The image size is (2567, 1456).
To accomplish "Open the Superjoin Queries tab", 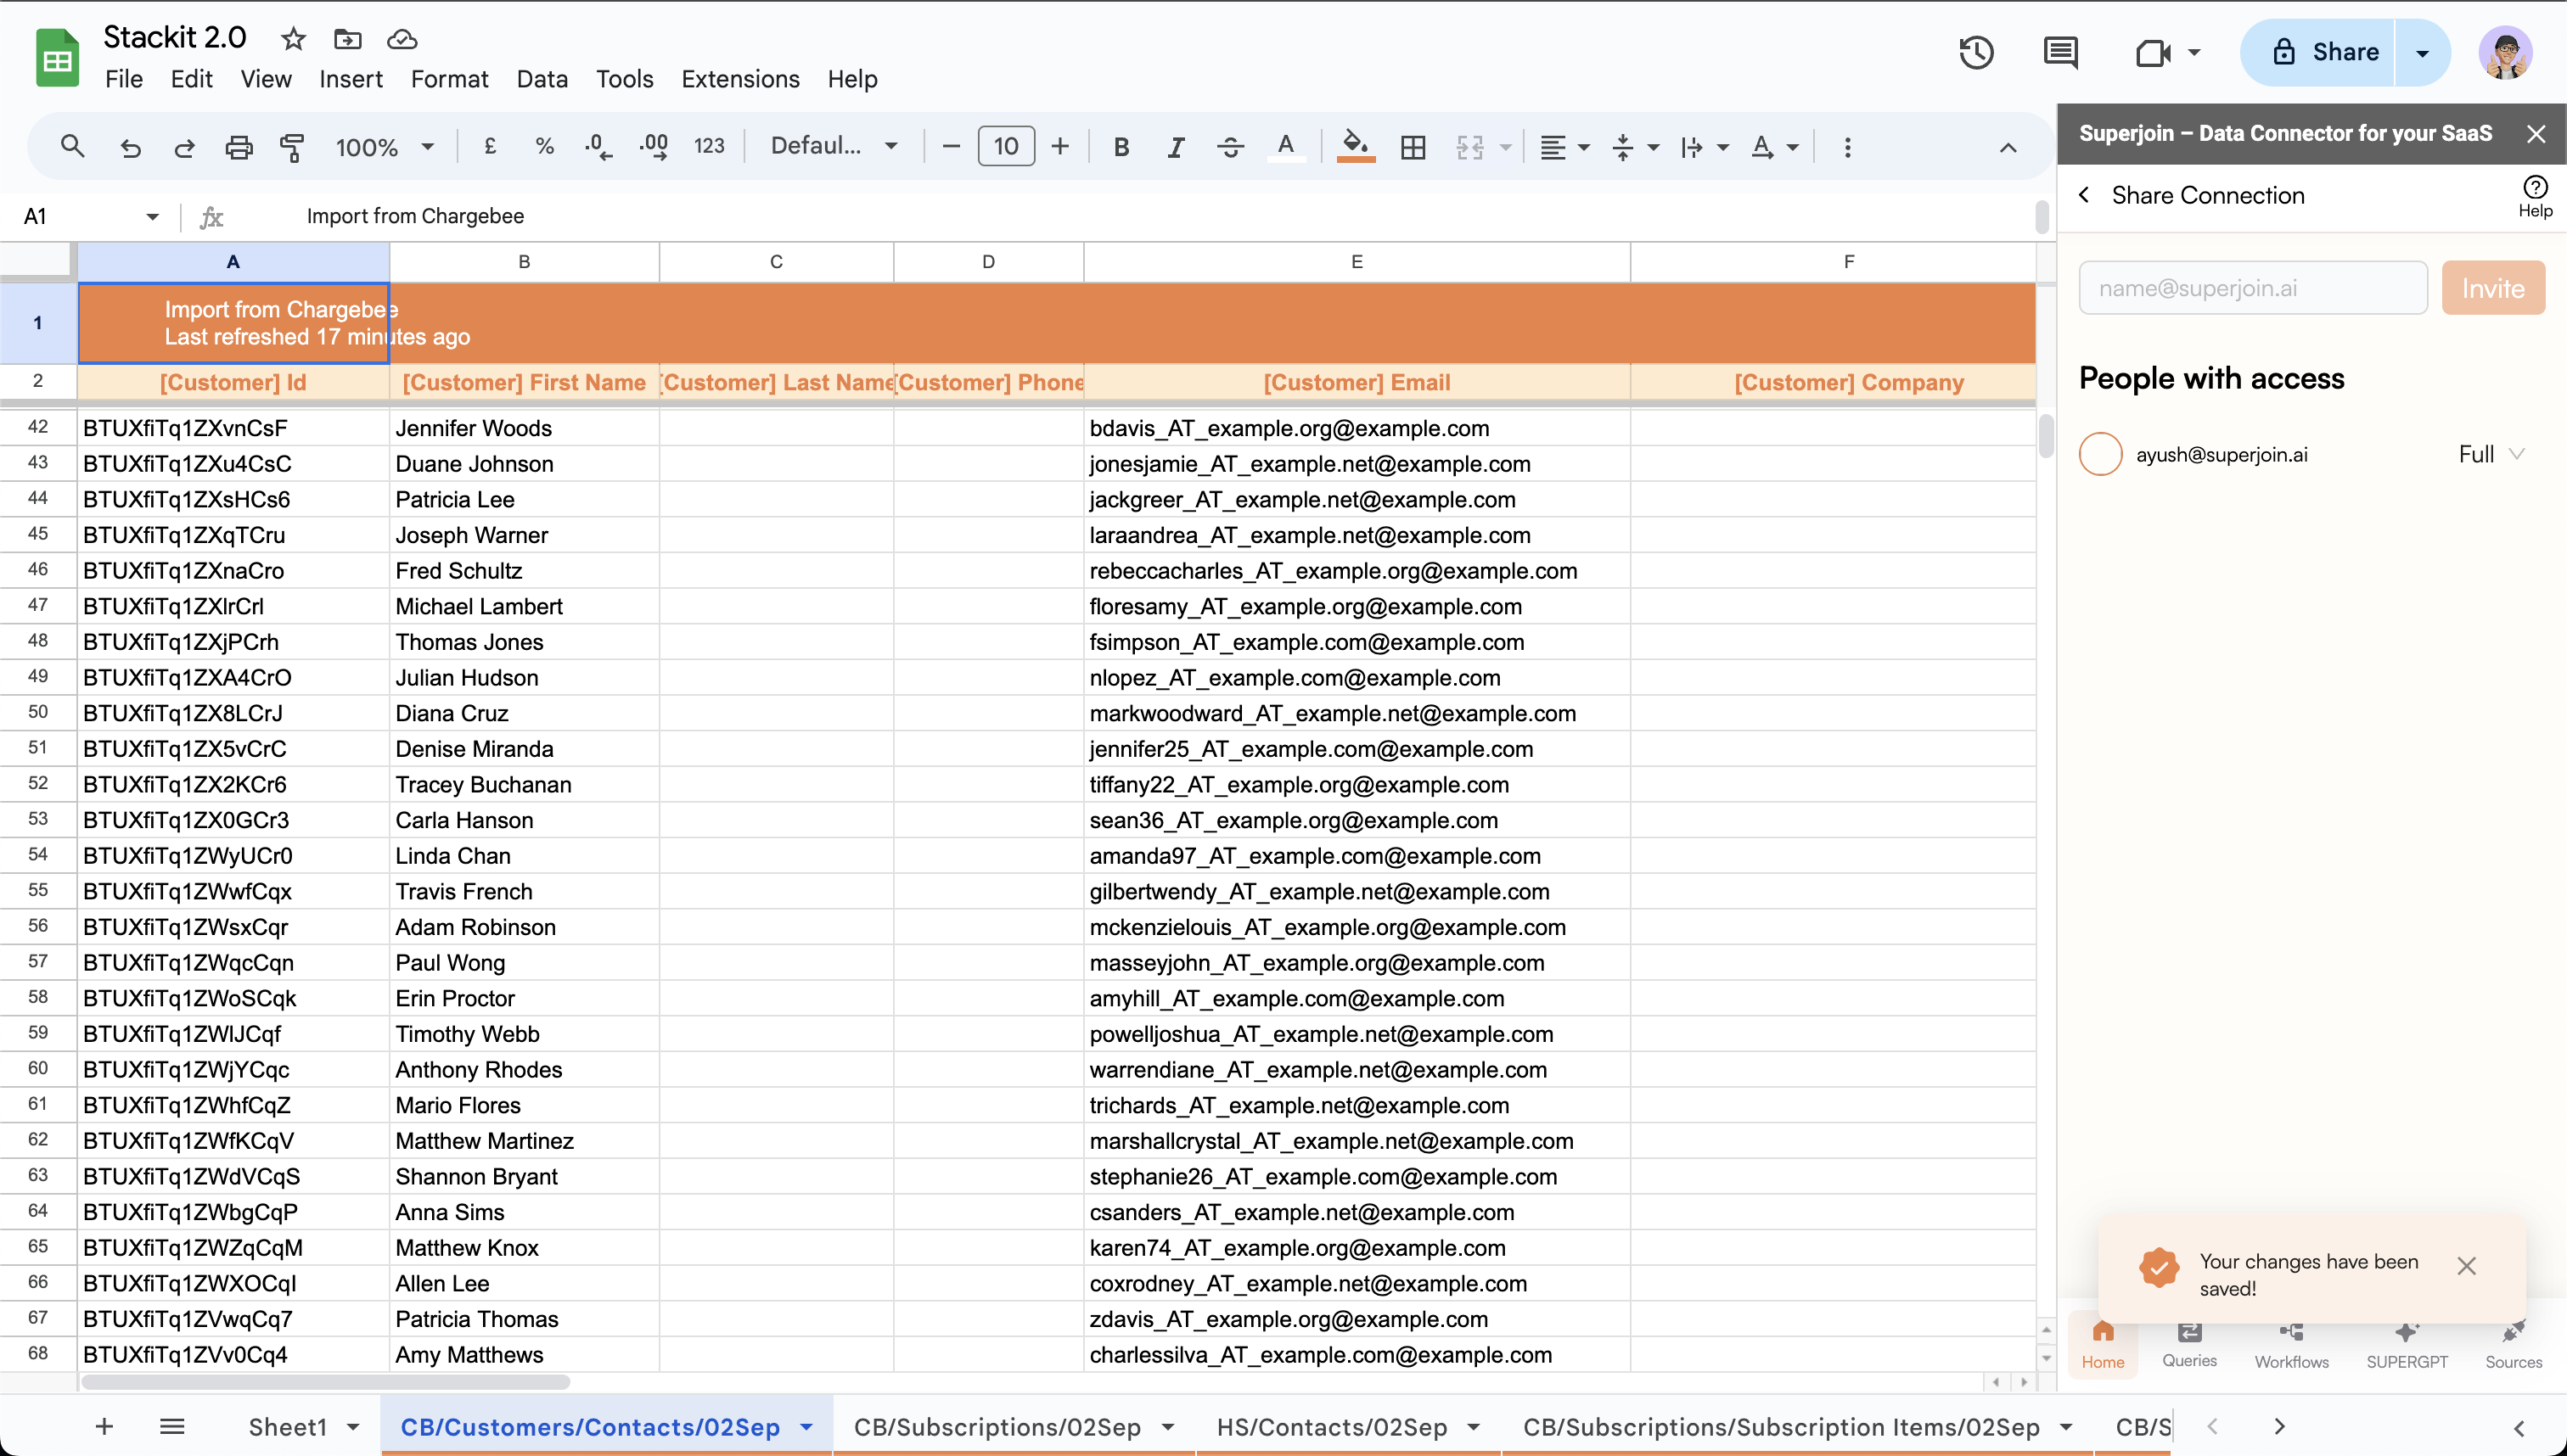I will click(x=2189, y=1345).
